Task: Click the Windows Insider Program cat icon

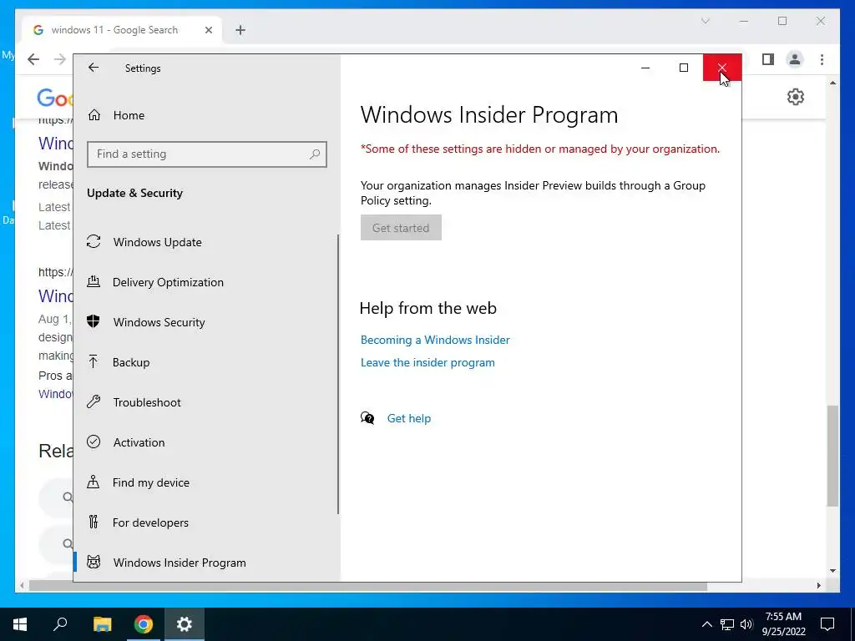Action: coord(94,562)
